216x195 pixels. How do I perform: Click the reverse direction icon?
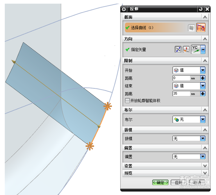pos(178,49)
